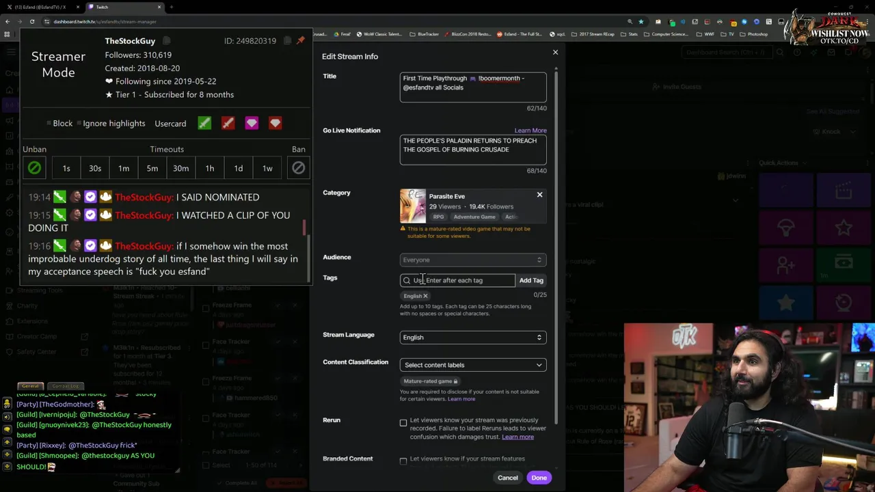Click the Add Tag button
The height and width of the screenshot is (492, 875).
pos(531,280)
